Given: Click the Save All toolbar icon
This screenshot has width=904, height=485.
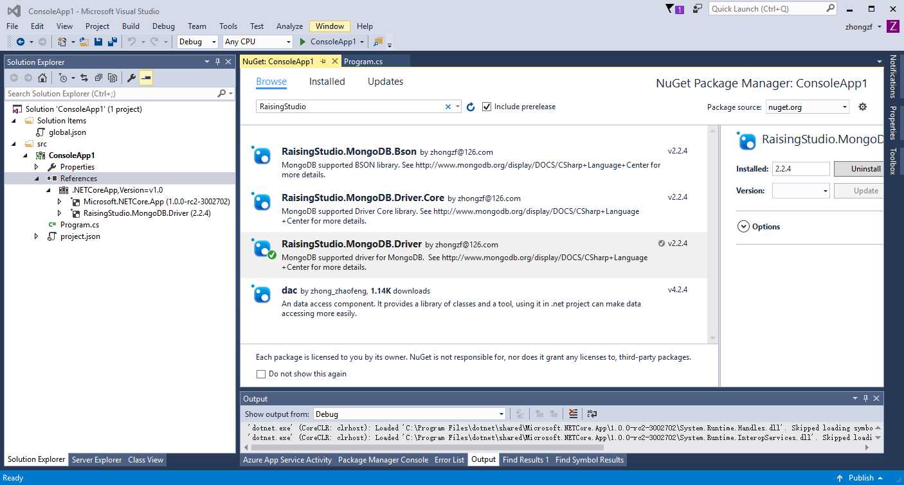Looking at the screenshot, I should (x=113, y=42).
